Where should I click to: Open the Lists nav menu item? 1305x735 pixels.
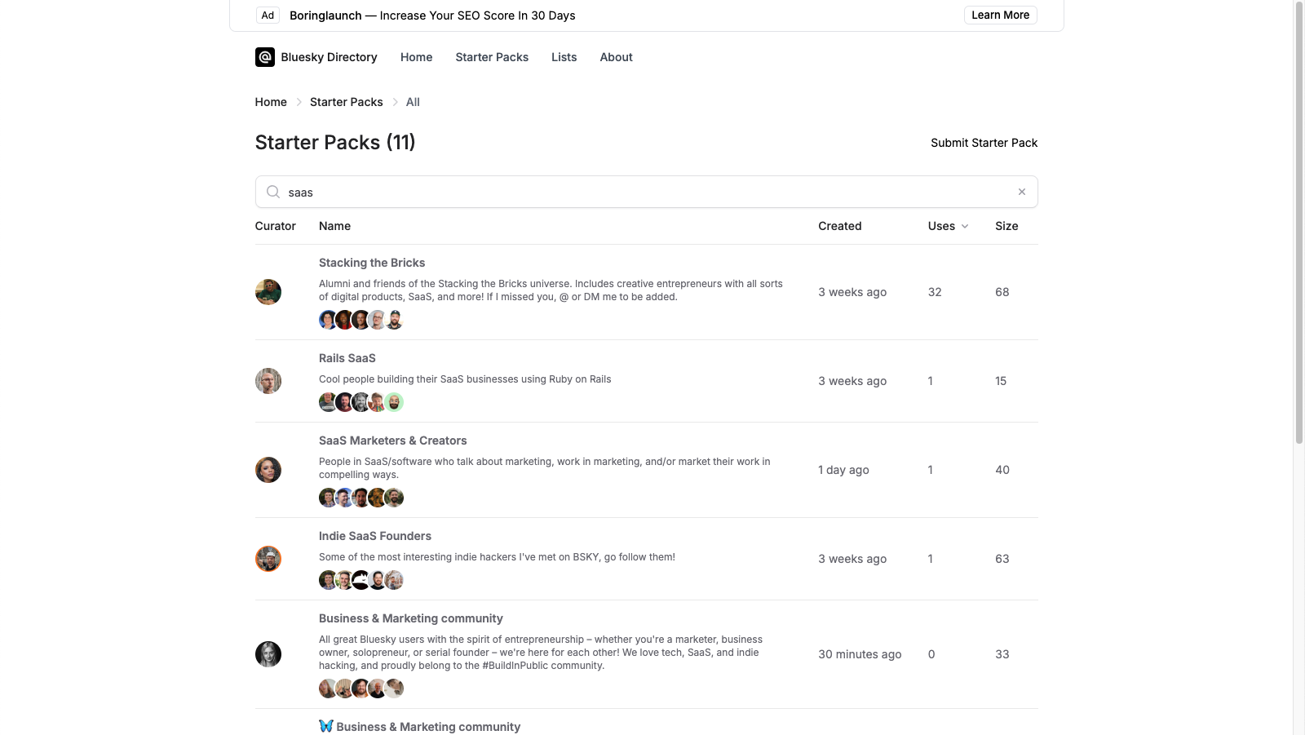click(564, 57)
